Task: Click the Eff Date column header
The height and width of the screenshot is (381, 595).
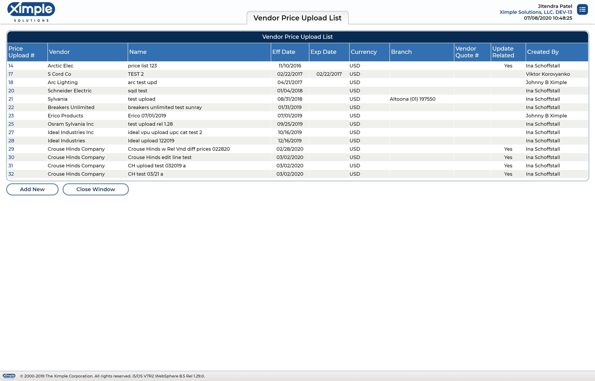Action: tap(290, 52)
